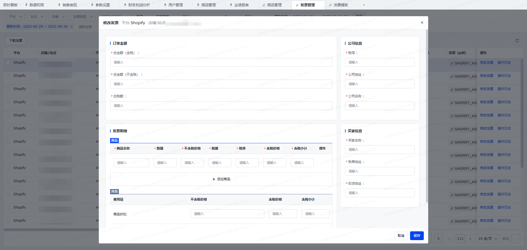Switch to the 业绩报表 tab
Image resolution: width=527 pixels, height=250 pixels.
(x=241, y=5)
